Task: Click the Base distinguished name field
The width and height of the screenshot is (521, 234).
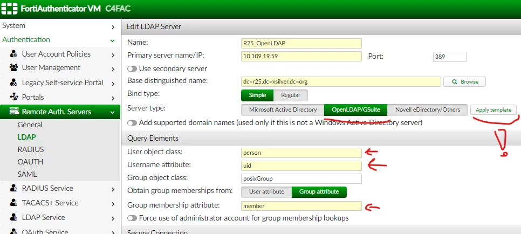Action: [341, 81]
